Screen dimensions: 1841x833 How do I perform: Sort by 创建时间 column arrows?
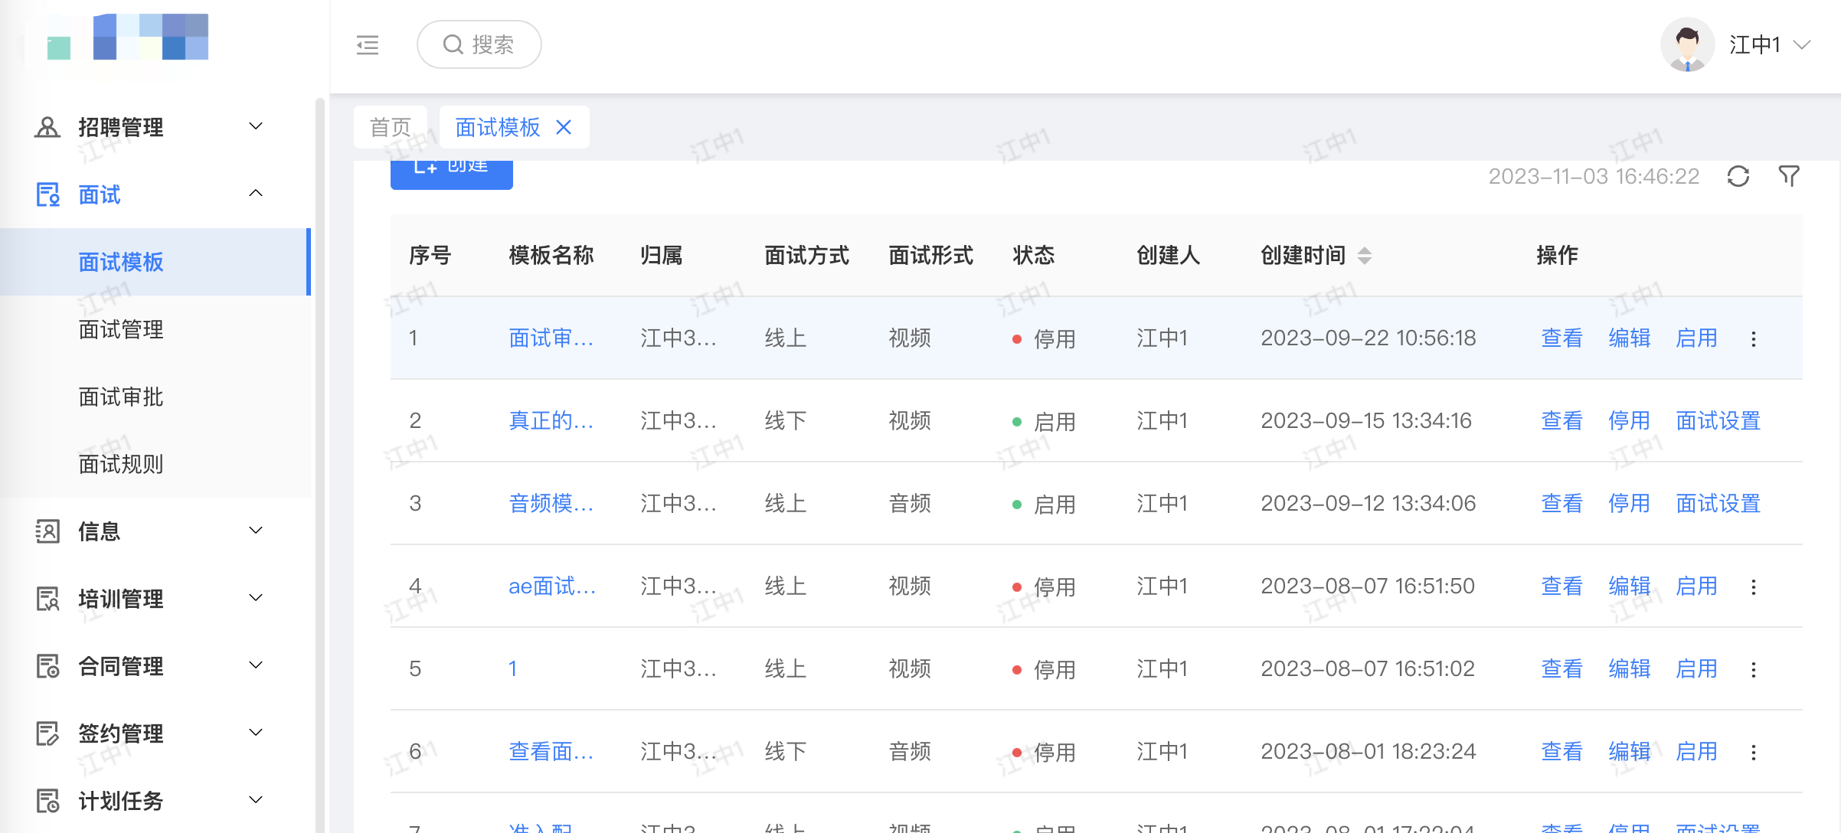[x=1365, y=255]
